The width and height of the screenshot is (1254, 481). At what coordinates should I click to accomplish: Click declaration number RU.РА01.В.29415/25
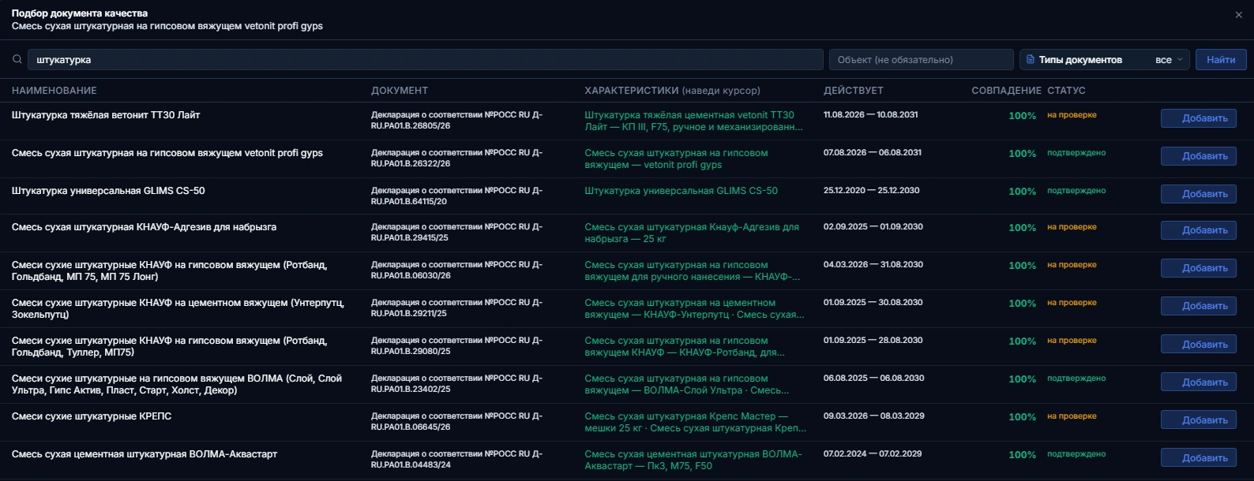410,238
